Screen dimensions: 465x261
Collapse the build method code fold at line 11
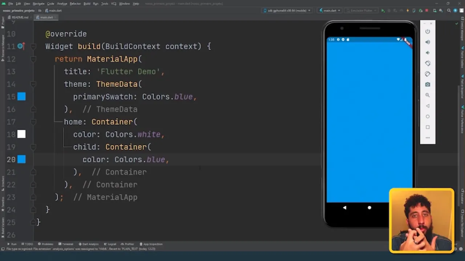[x=33, y=46]
